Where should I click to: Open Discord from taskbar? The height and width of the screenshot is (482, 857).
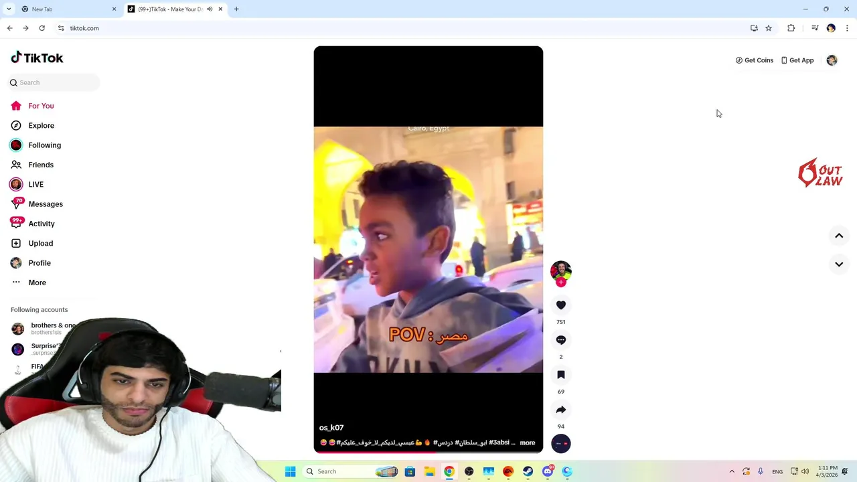pyautogui.click(x=548, y=471)
